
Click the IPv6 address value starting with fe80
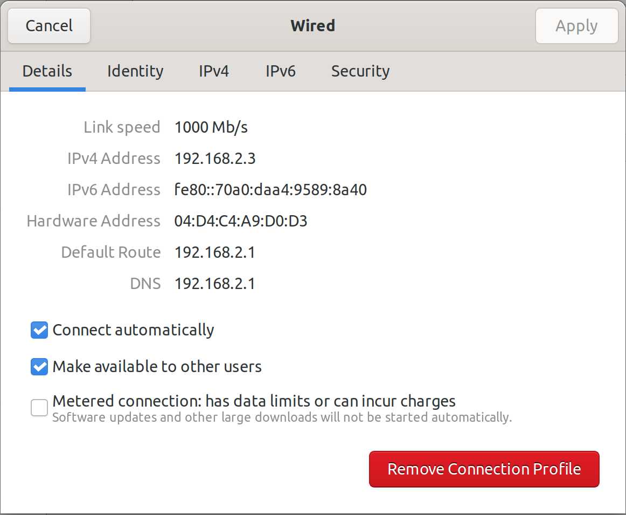point(270,190)
